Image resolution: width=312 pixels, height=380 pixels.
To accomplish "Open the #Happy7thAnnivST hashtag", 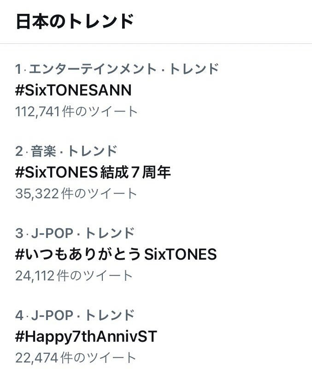I will (86, 337).
